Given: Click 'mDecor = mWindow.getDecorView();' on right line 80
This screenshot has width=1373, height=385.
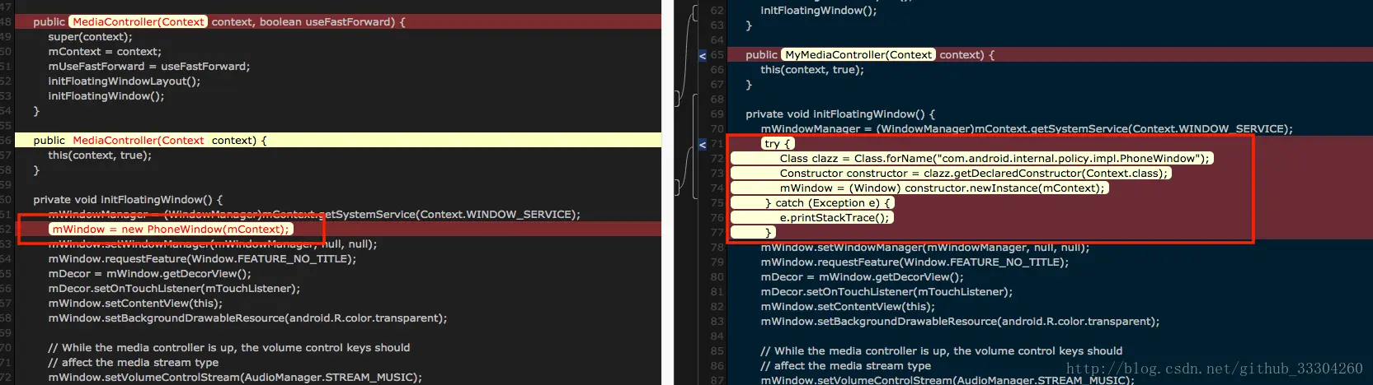Looking at the screenshot, I should 862,277.
